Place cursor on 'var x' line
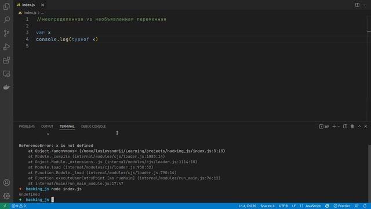 [43, 33]
